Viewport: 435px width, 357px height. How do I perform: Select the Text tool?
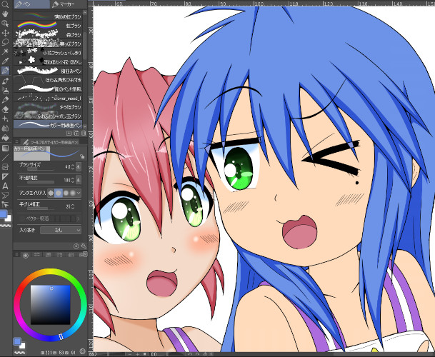(x=5, y=186)
